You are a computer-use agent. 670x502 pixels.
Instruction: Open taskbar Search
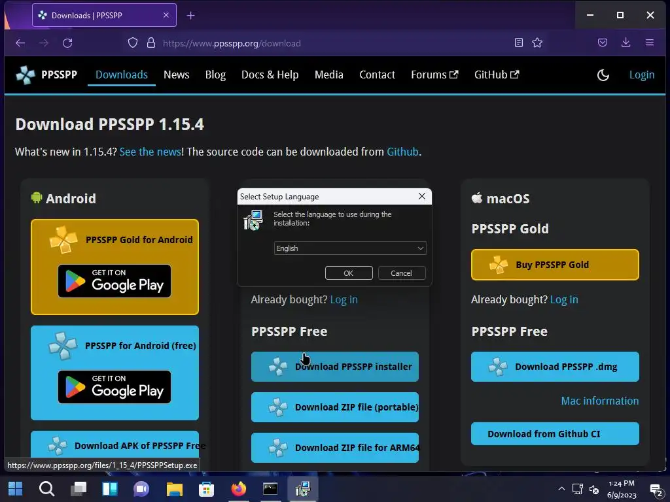[x=46, y=489]
